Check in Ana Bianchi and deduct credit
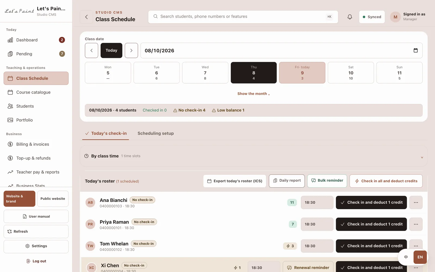The height and width of the screenshot is (272, 435). (371, 202)
